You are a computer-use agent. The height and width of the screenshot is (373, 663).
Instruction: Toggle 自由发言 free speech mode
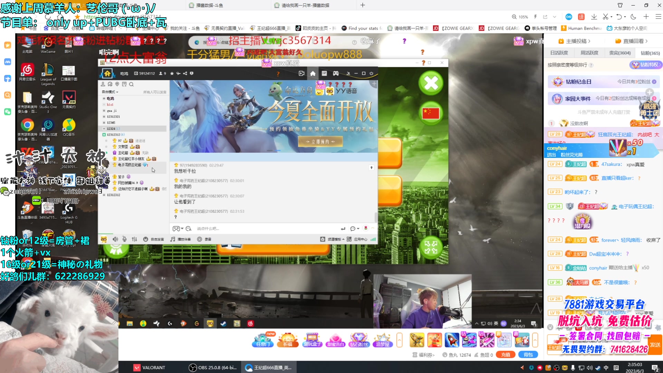tap(154, 239)
